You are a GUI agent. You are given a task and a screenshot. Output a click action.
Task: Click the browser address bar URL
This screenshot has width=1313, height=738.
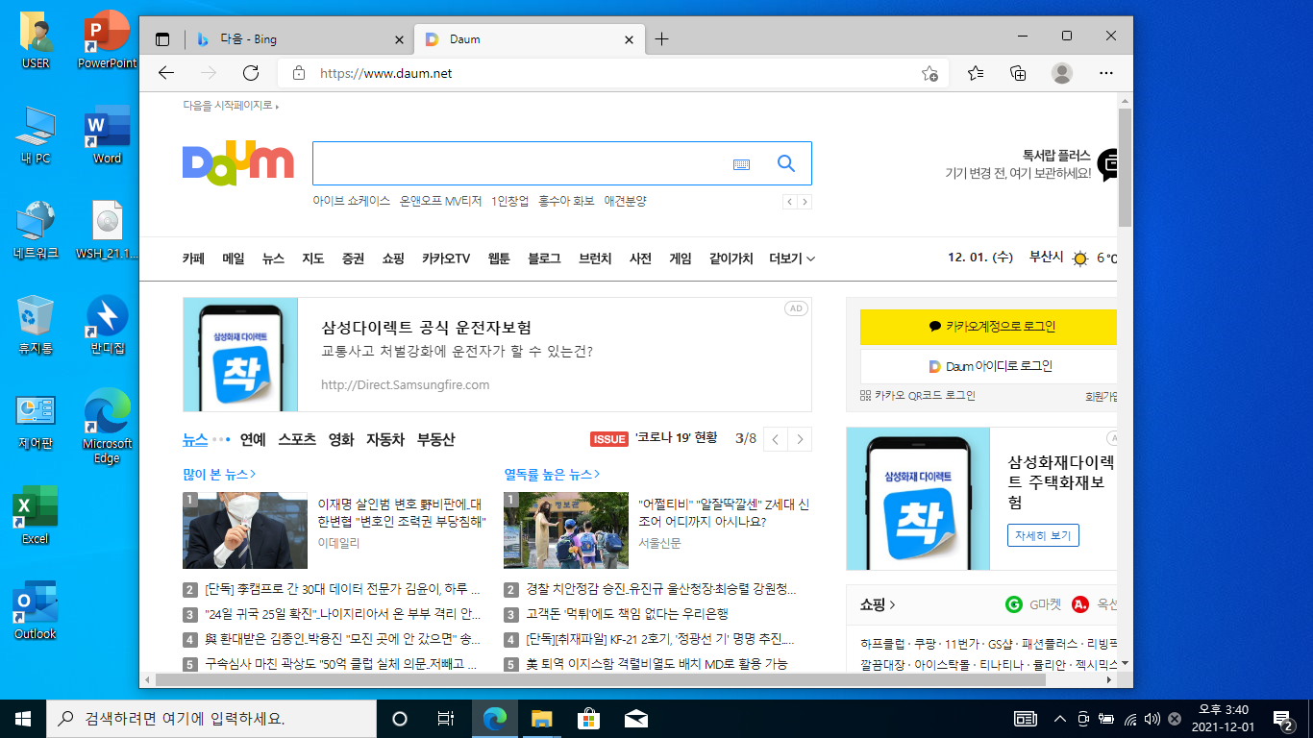pyautogui.click(x=385, y=73)
